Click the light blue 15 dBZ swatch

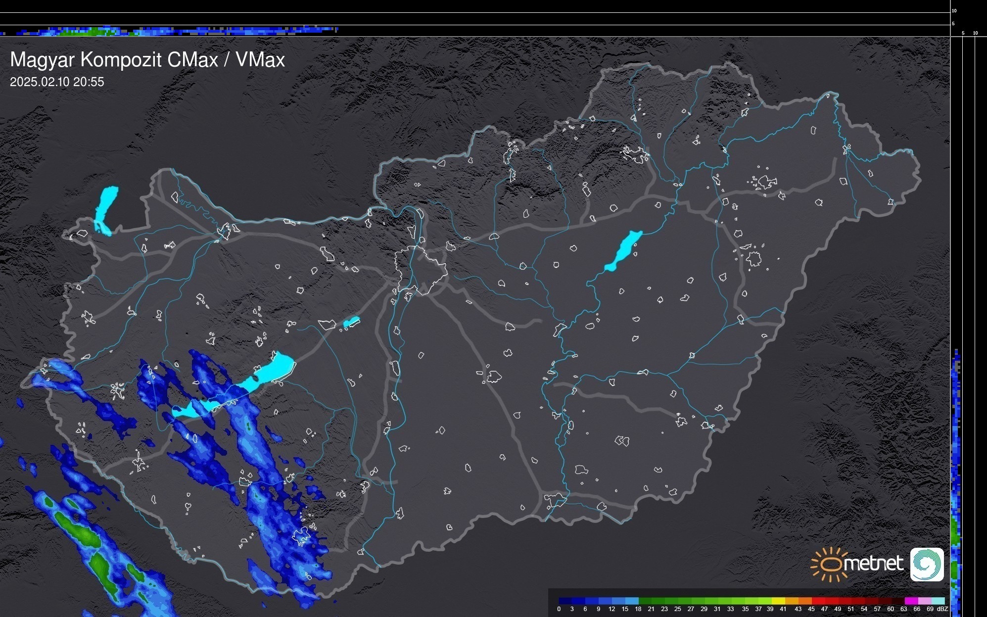[x=632, y=601]
